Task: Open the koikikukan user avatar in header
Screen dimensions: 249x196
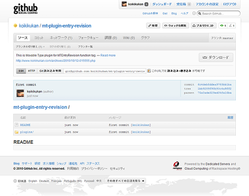Action: click(124, 4)
